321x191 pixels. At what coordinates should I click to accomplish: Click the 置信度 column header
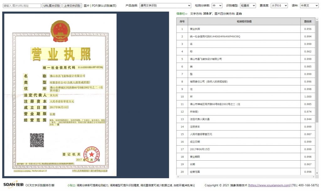coord(308,22)
